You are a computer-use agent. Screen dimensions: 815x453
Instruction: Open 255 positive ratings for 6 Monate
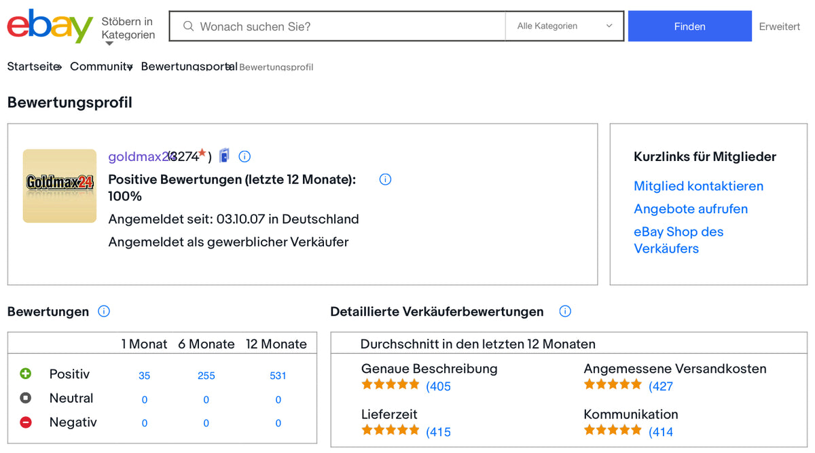click(206, 376)
